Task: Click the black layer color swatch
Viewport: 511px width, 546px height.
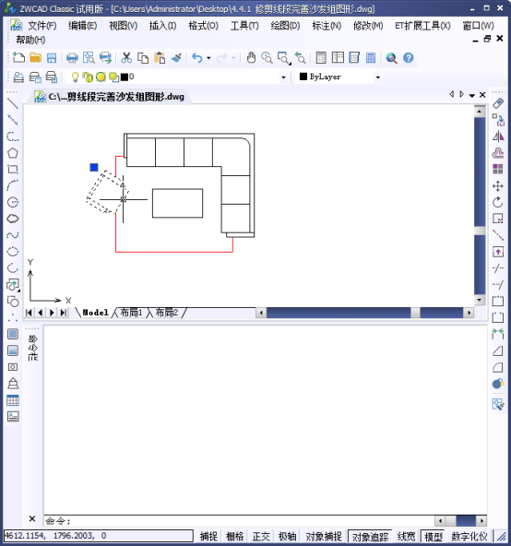Action: 125,77
